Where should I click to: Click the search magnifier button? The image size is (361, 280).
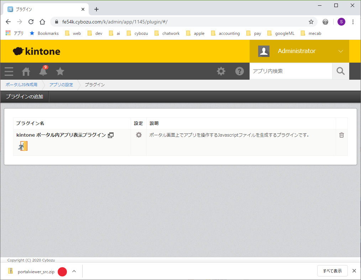pyautogui.click(x=340, y=71)
